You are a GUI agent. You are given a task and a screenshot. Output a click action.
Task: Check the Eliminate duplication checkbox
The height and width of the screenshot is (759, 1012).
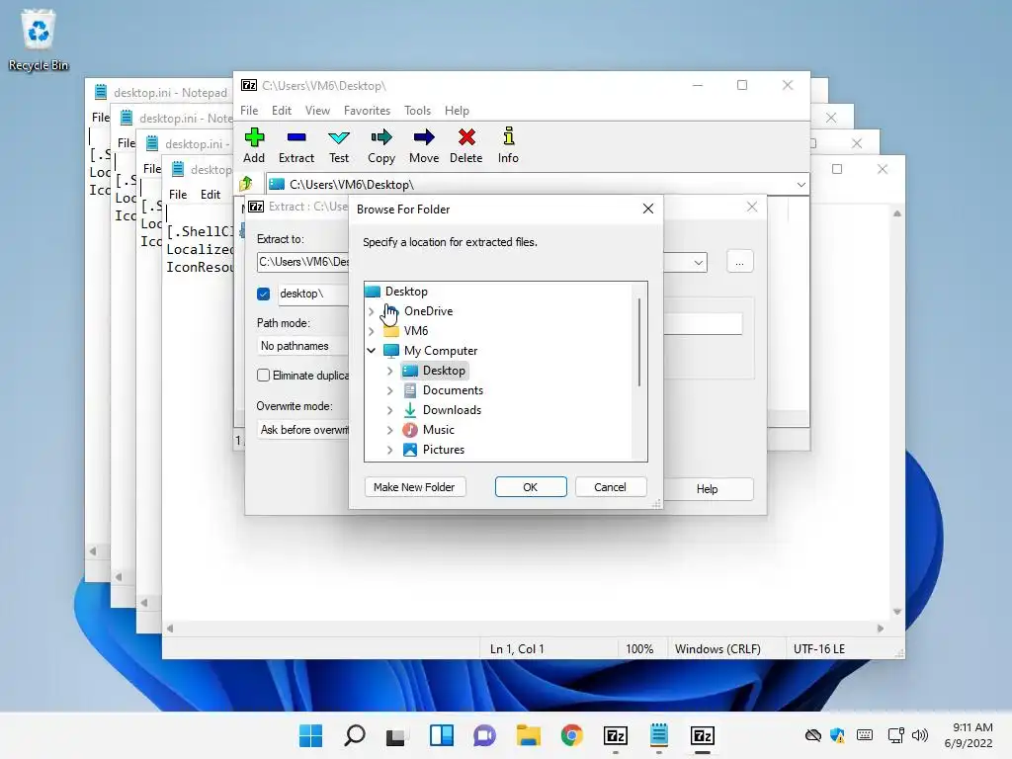click(x=263, y=375)
